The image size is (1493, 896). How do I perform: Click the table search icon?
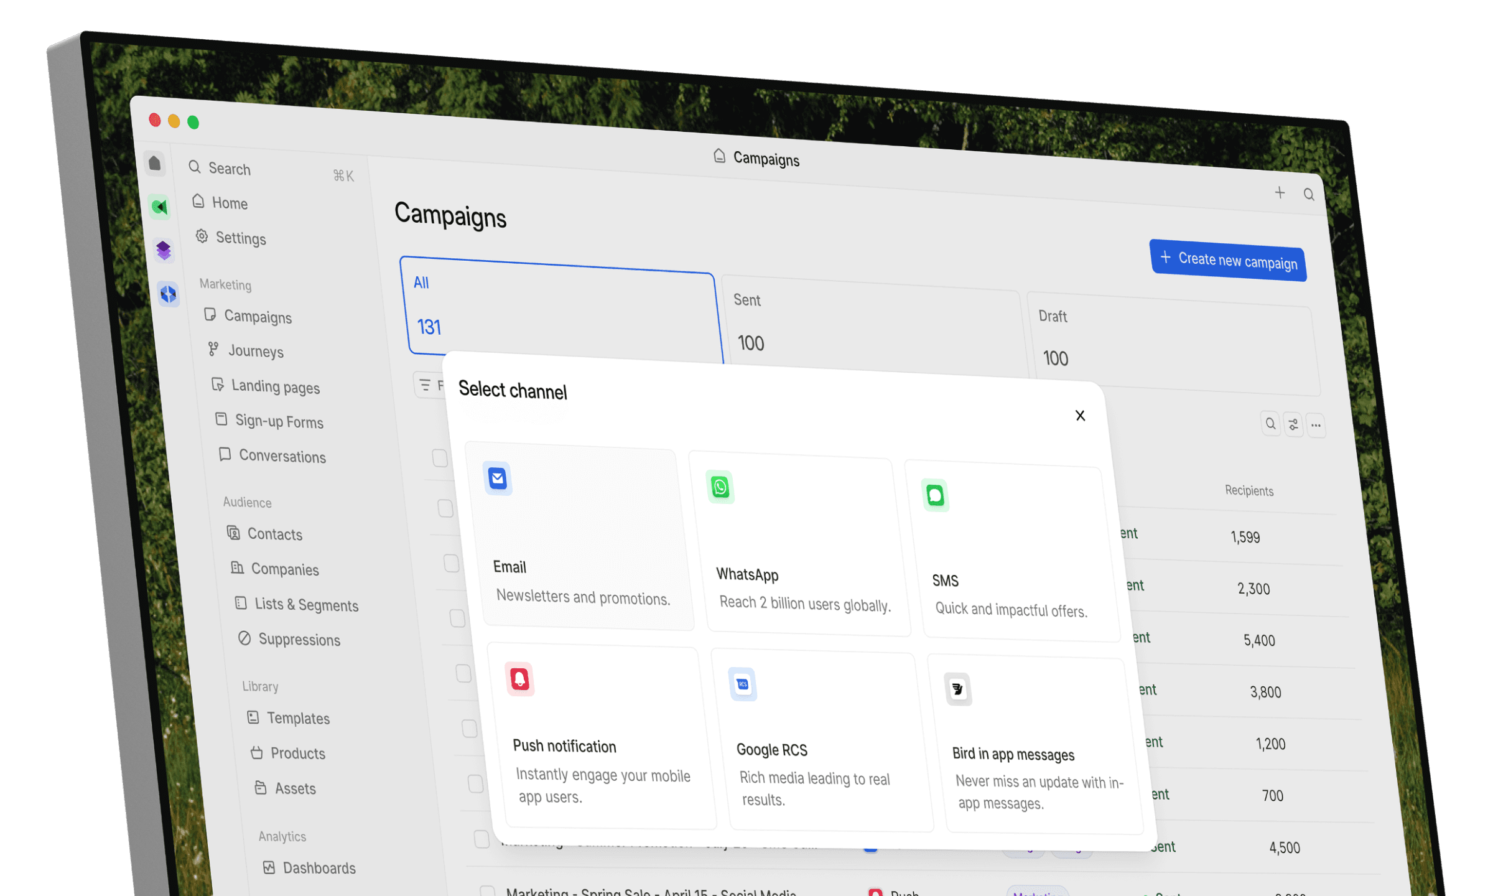coord(1270,423)
